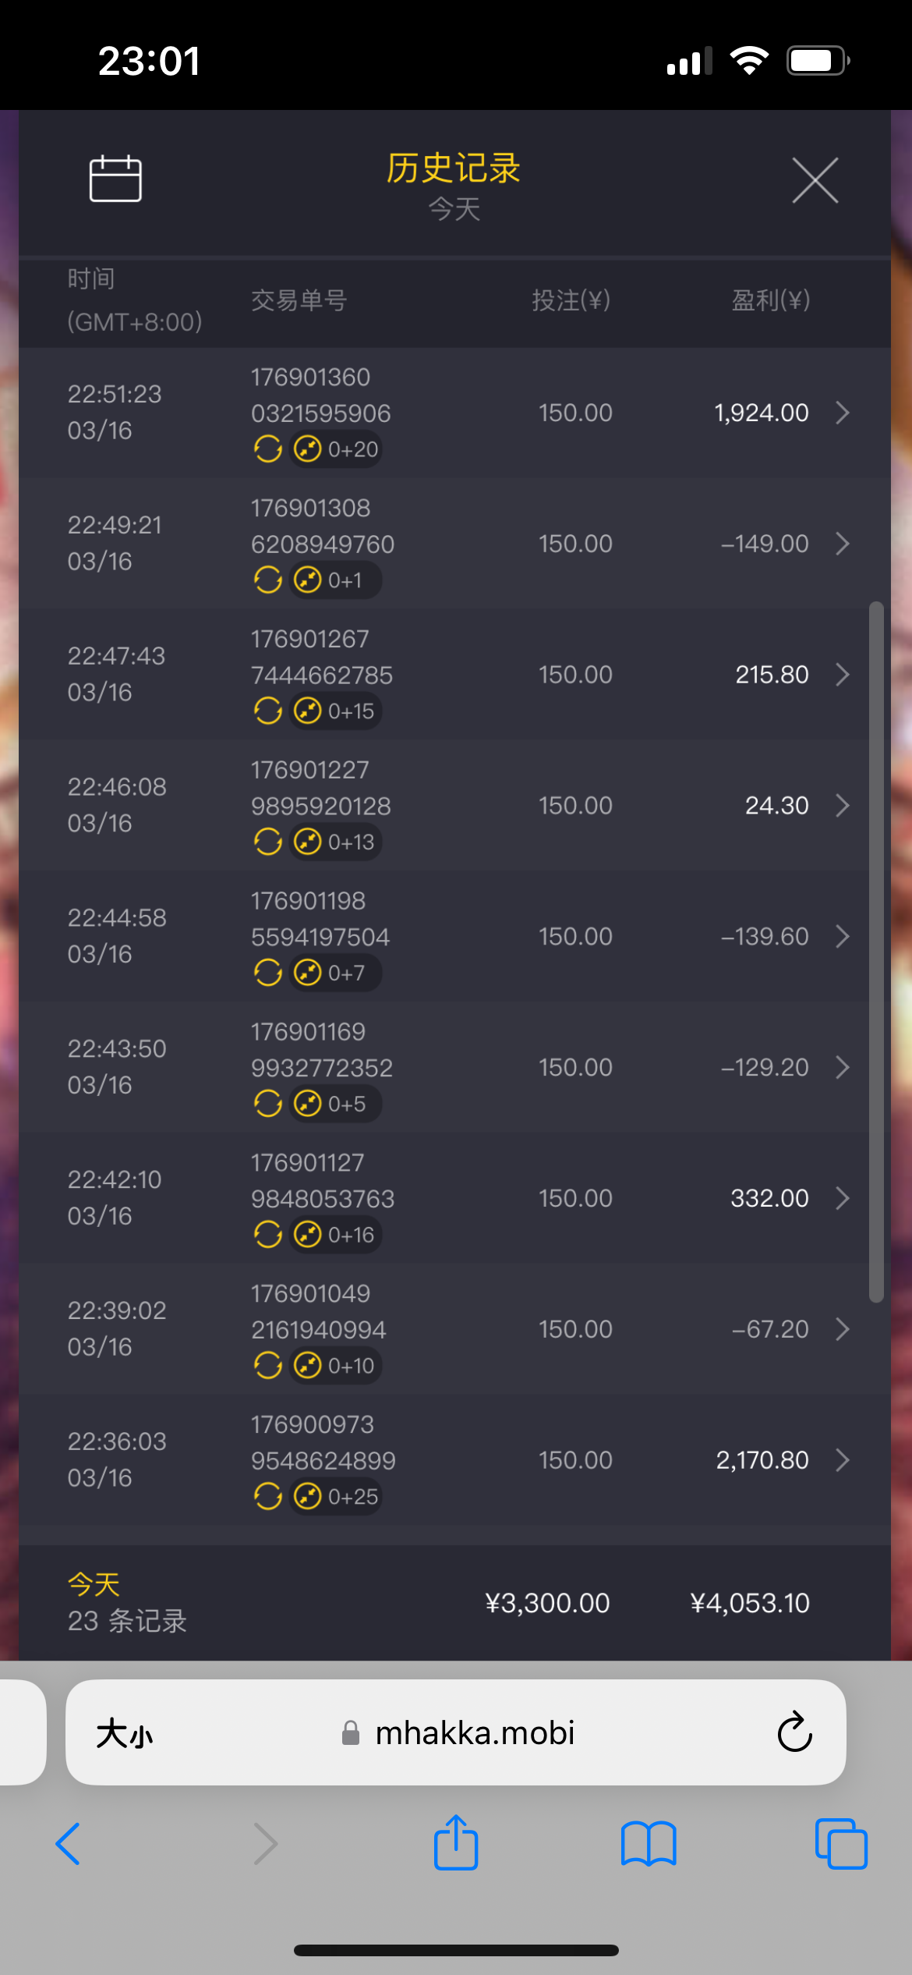Image resolution: width=912 pixels, height=1975 pixels.
Task: Tap the mhakka.mobi address bar
Action: pyautogui.click(x=474, y=1733)
